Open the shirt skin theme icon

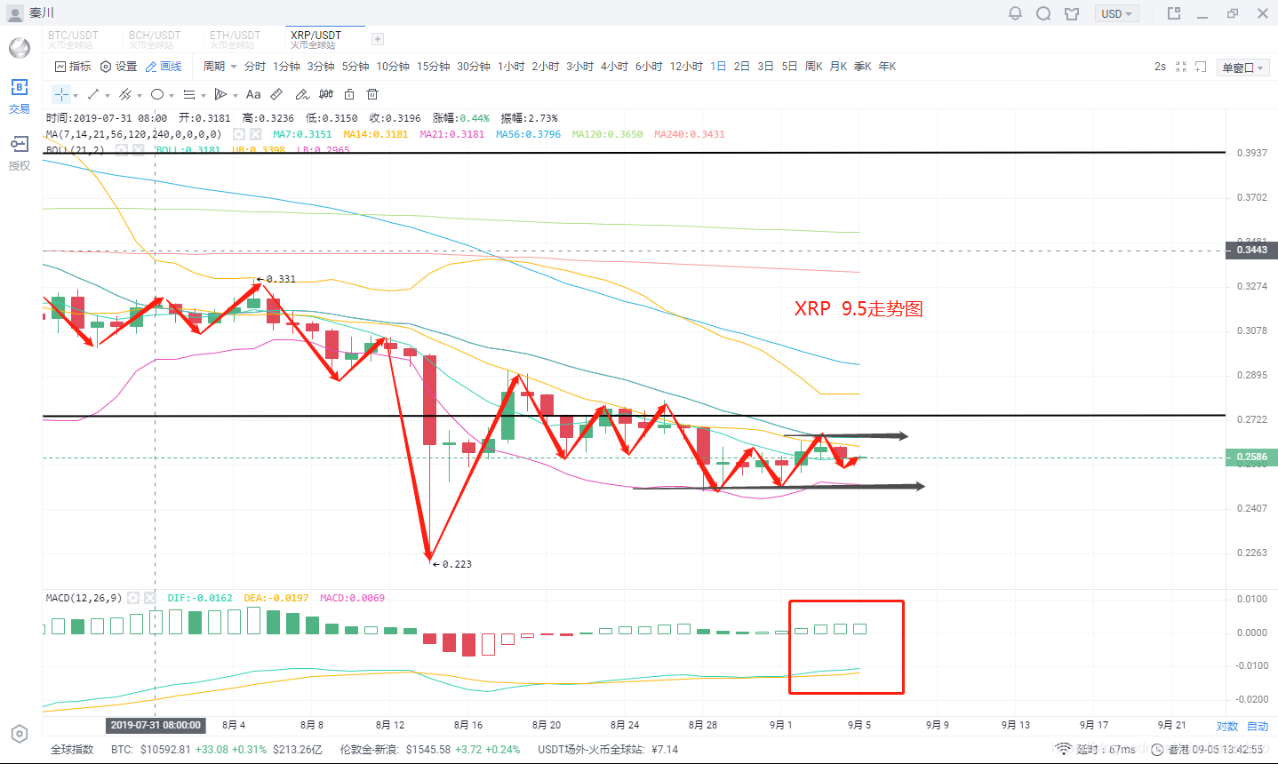click(x=1072, y=13)
